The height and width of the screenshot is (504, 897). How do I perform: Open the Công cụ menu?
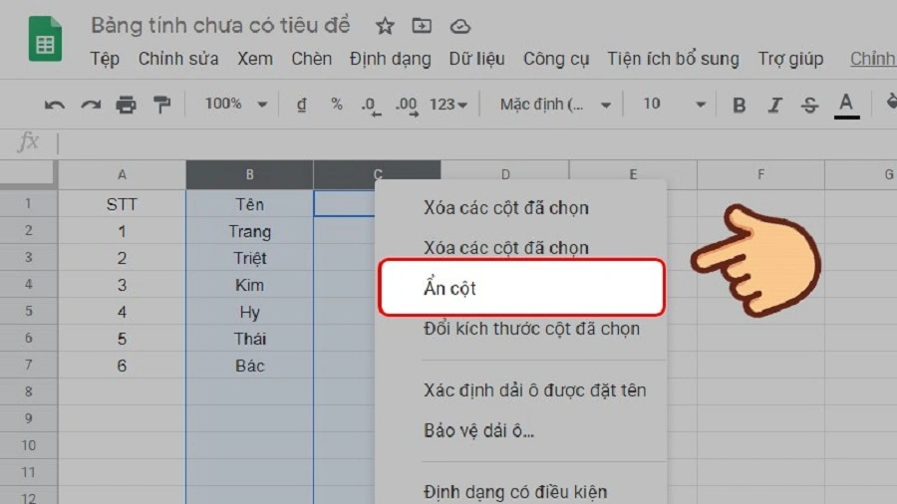556,59
